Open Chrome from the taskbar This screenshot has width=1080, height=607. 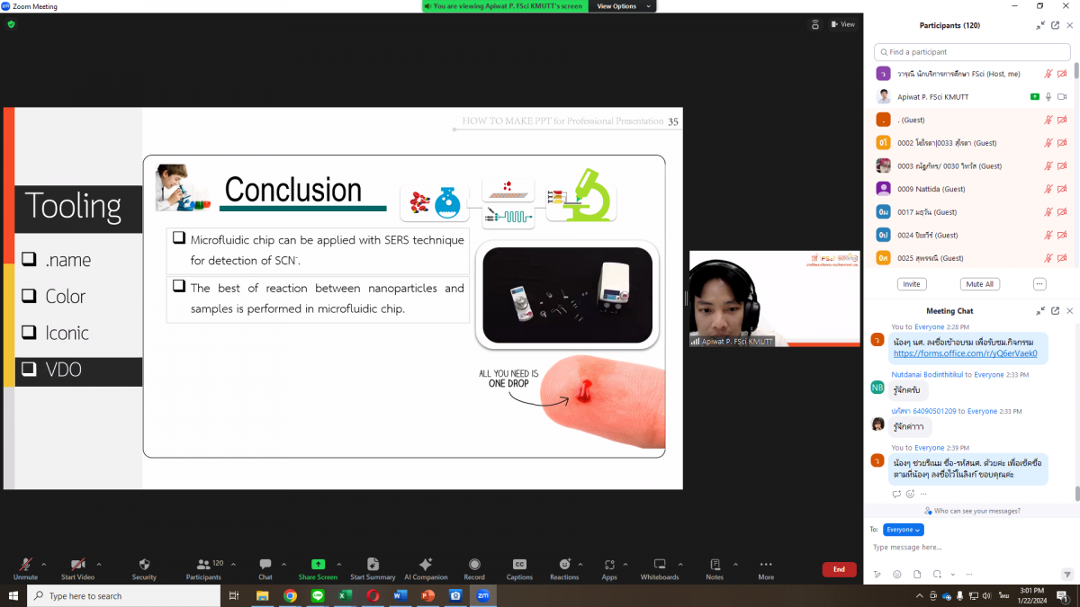[290, 595]
